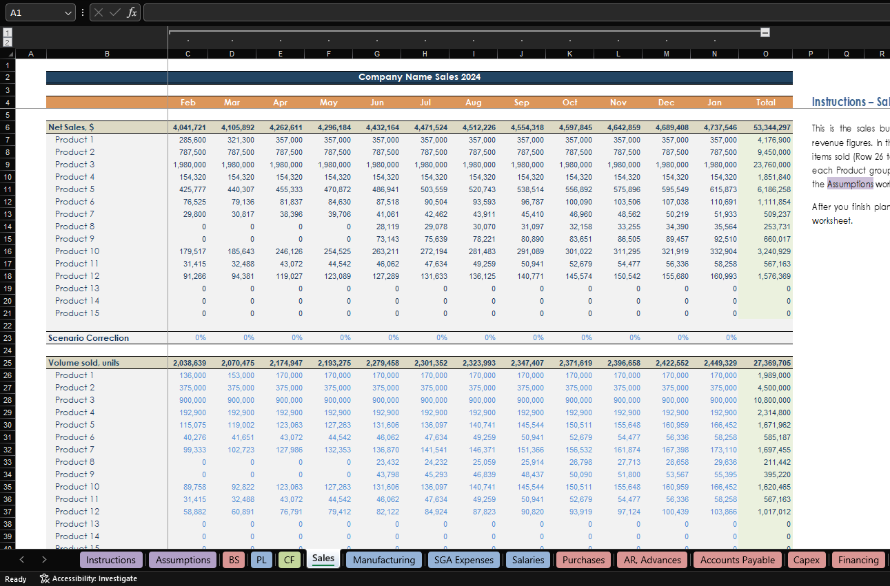The height and width of the screenshot is (586, 890).
Task: Select column header O
Action: click(x=766, y=54)
